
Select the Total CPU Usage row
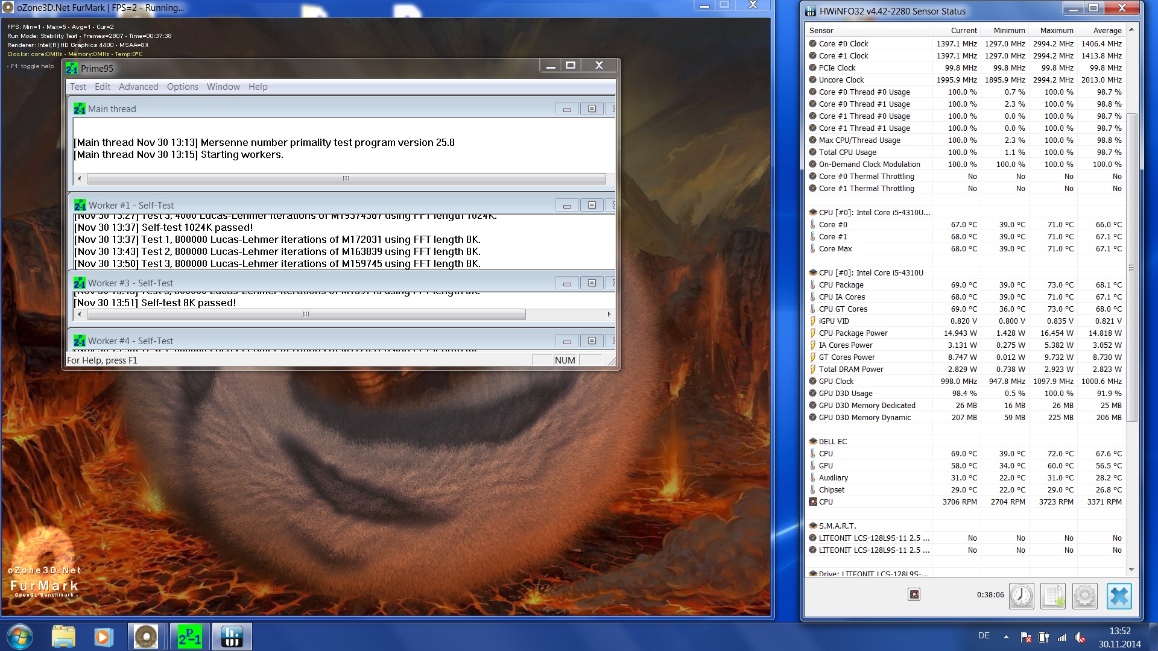[965, 152]
